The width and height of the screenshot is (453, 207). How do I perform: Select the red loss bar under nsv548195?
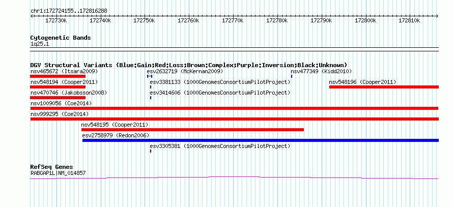pos(193,130)
